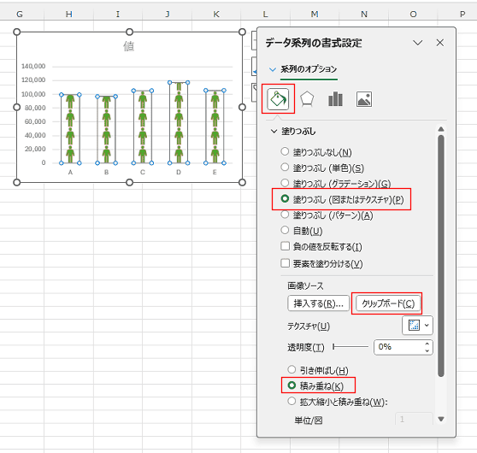The height and width of the screenshot is (453, 477).
Task: Close the データ系列の書式設定 pane
Action: (x=440, y=43)
